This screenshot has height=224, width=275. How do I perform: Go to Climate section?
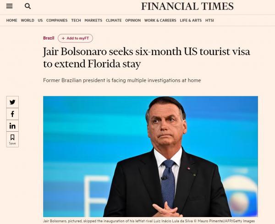click(x=114, y=21)
